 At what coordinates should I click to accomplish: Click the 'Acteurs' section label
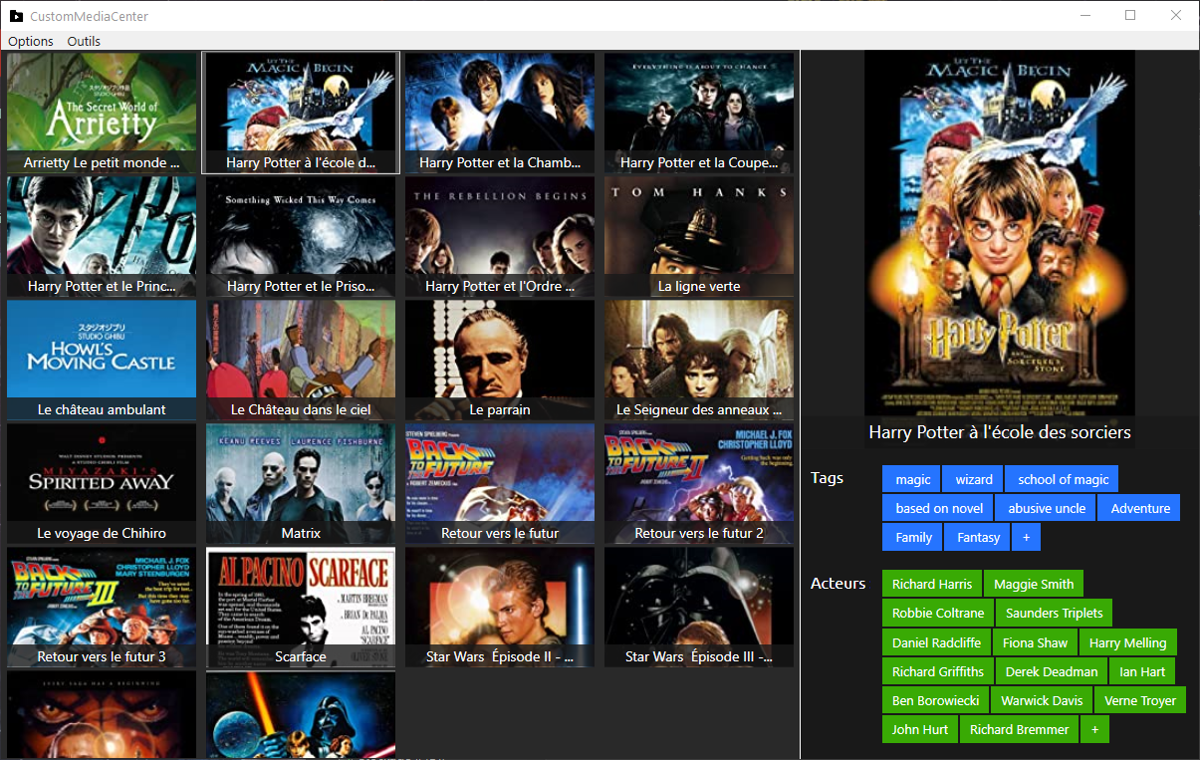click(839, 583)
